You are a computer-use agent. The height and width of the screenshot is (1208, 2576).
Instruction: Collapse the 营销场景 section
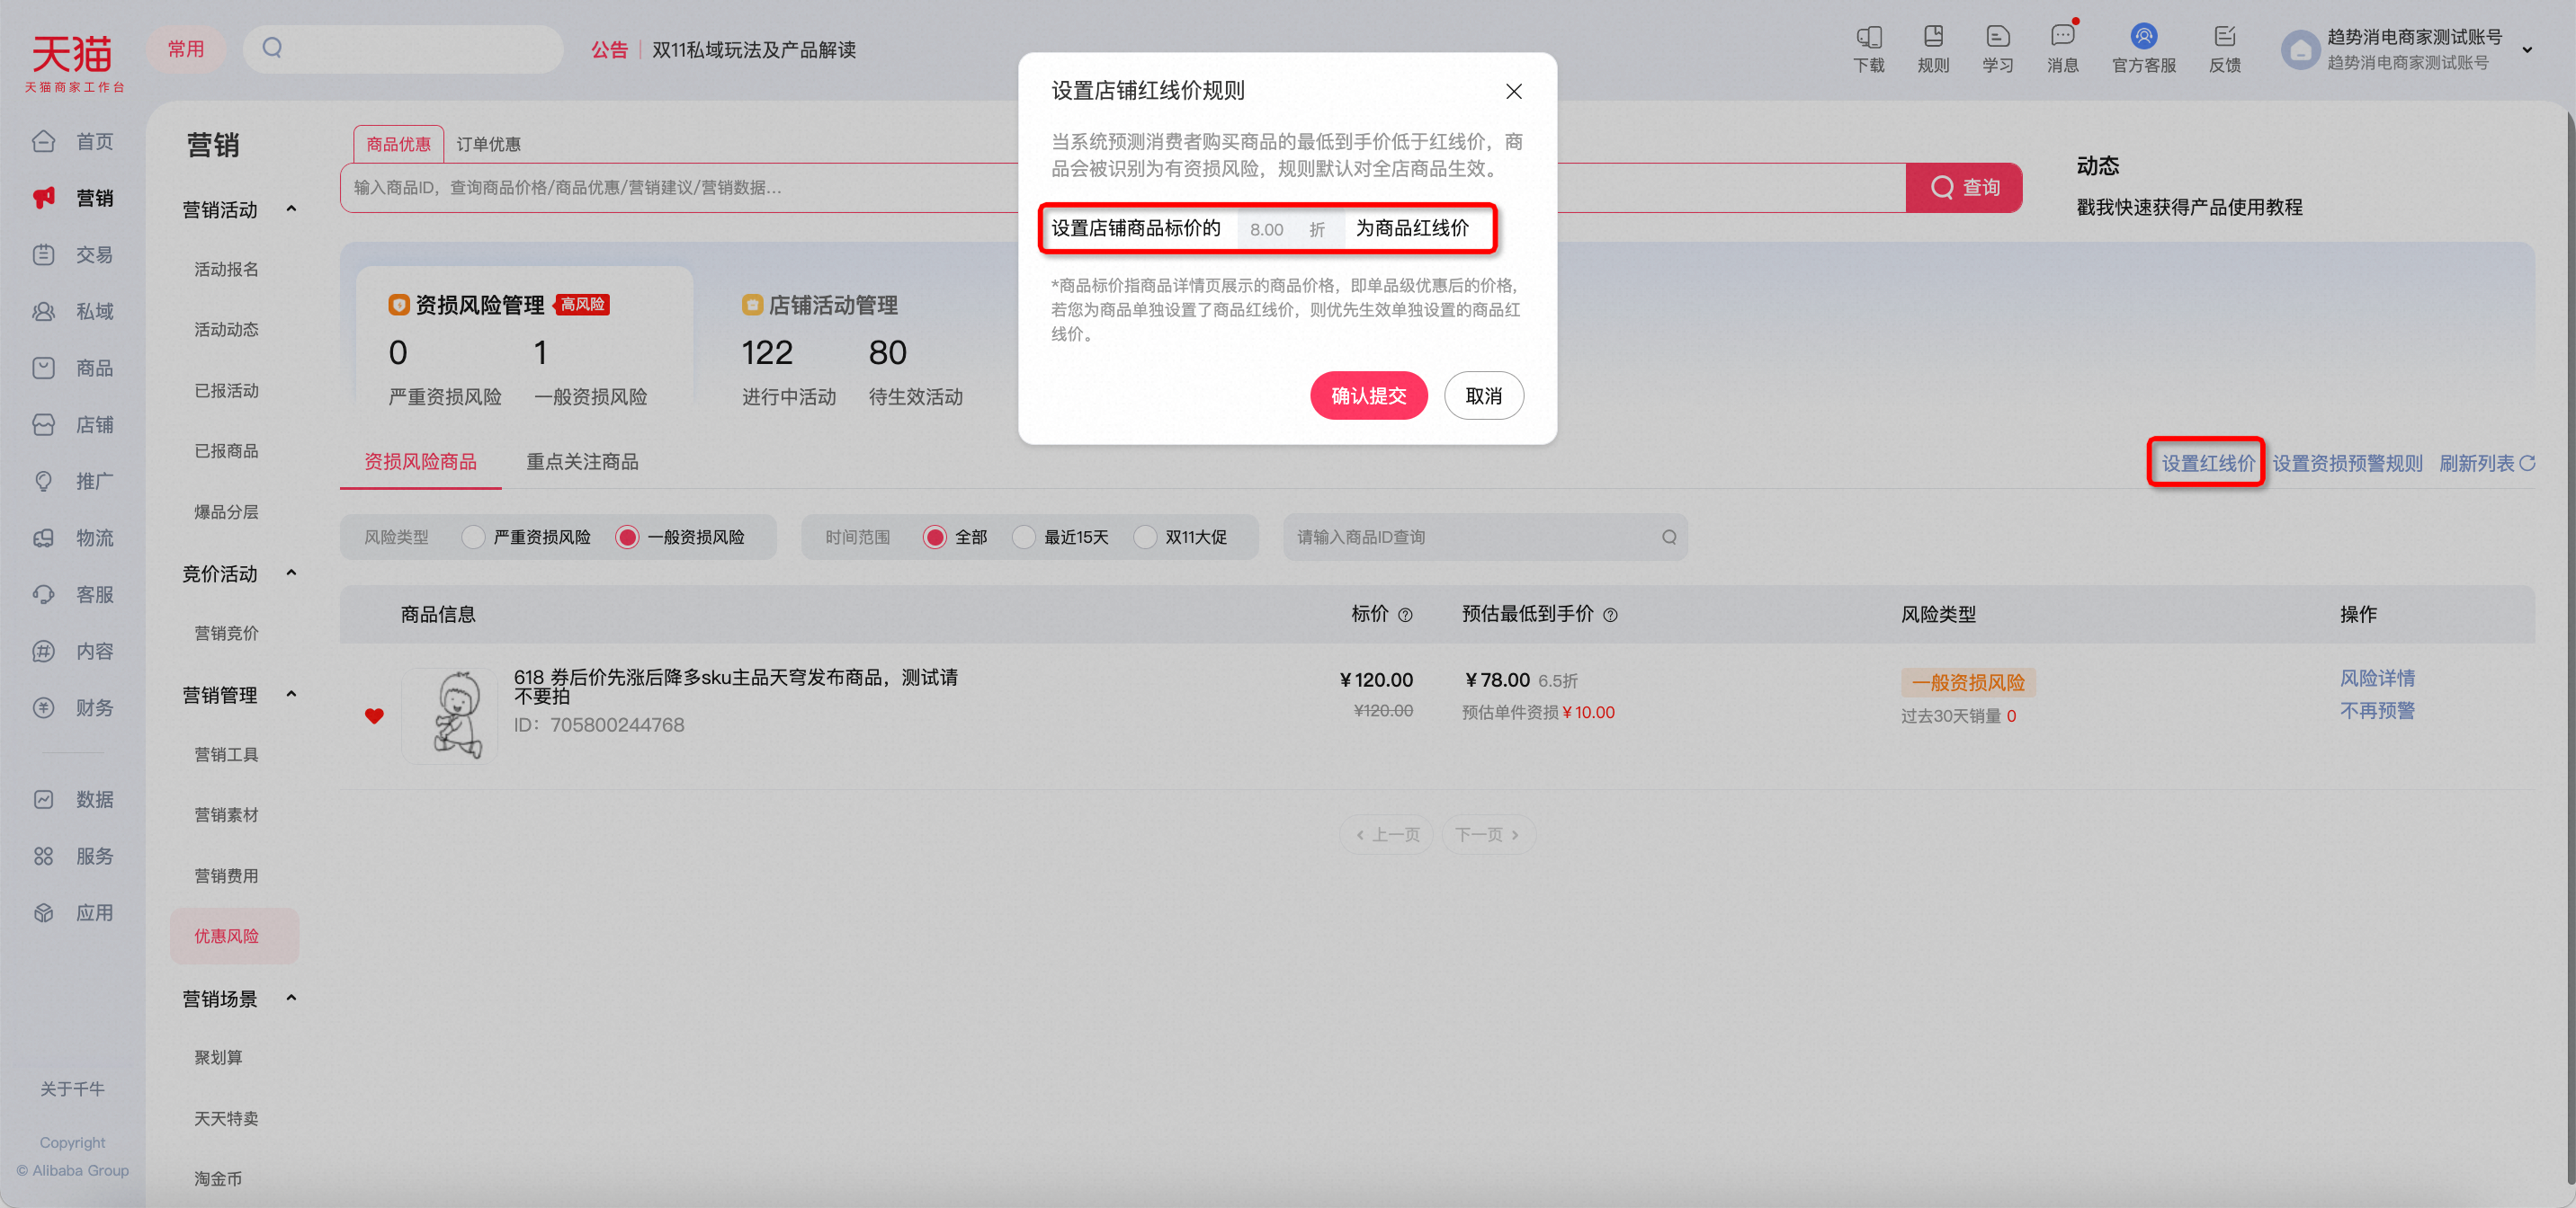tap(291, 997)
